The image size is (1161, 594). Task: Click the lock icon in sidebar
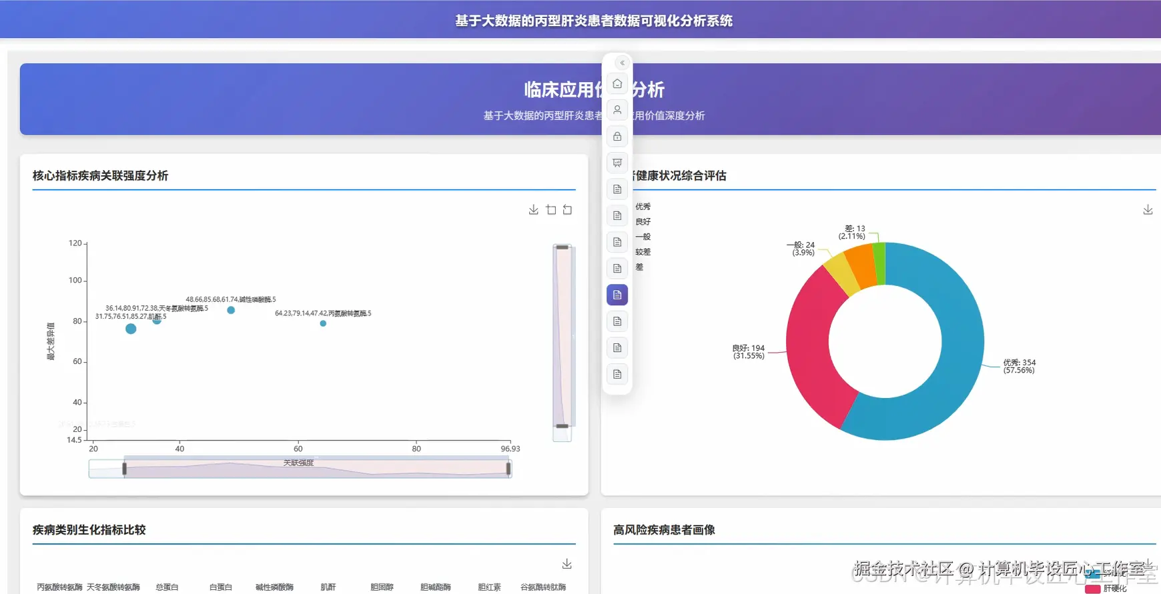(617, 137)
